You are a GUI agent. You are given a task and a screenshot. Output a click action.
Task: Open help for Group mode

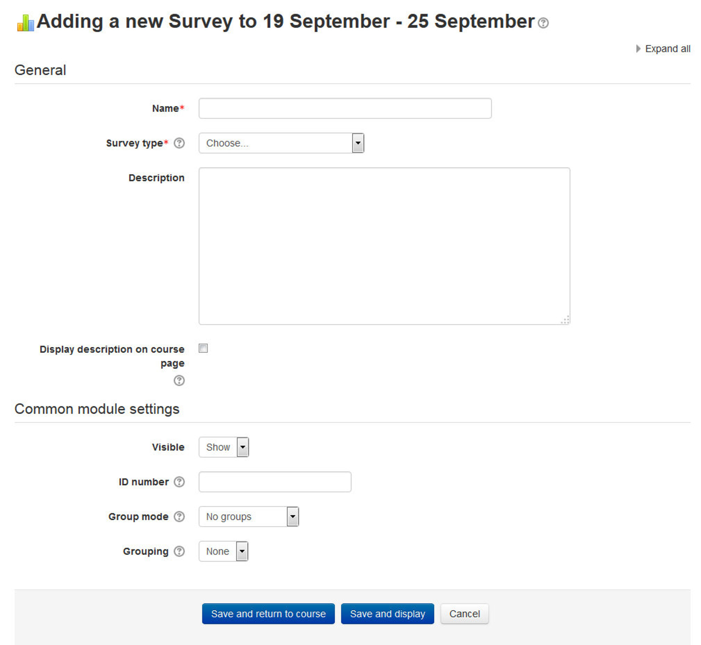click(x=179, y=517)
